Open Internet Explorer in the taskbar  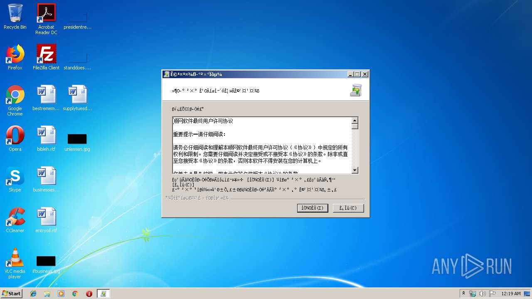(33, 294)
